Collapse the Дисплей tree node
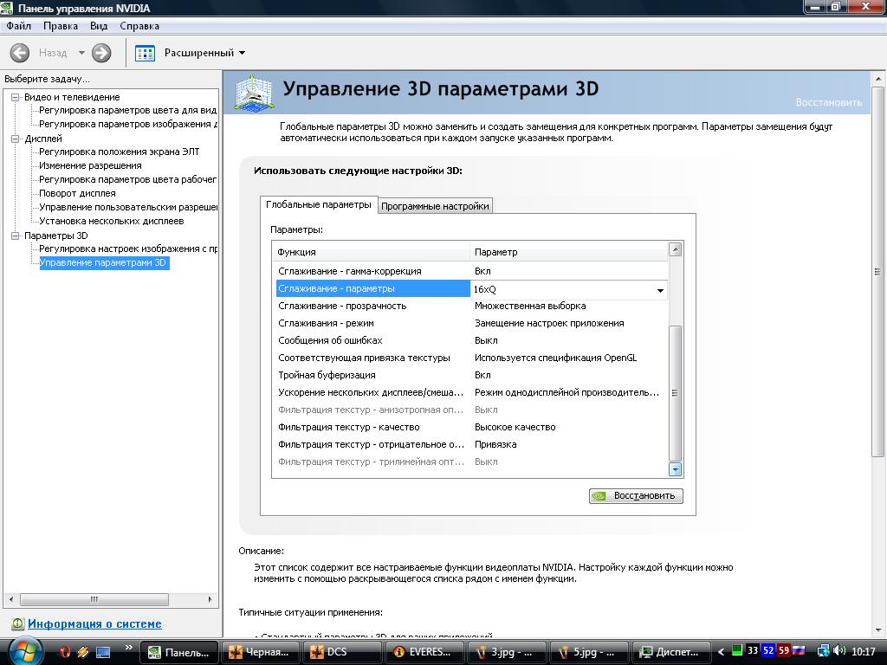 16,139
